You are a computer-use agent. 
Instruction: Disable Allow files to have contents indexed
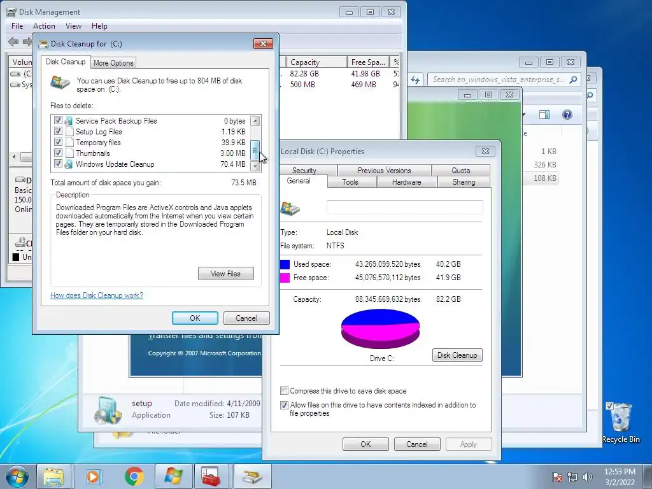click(285, 405)
